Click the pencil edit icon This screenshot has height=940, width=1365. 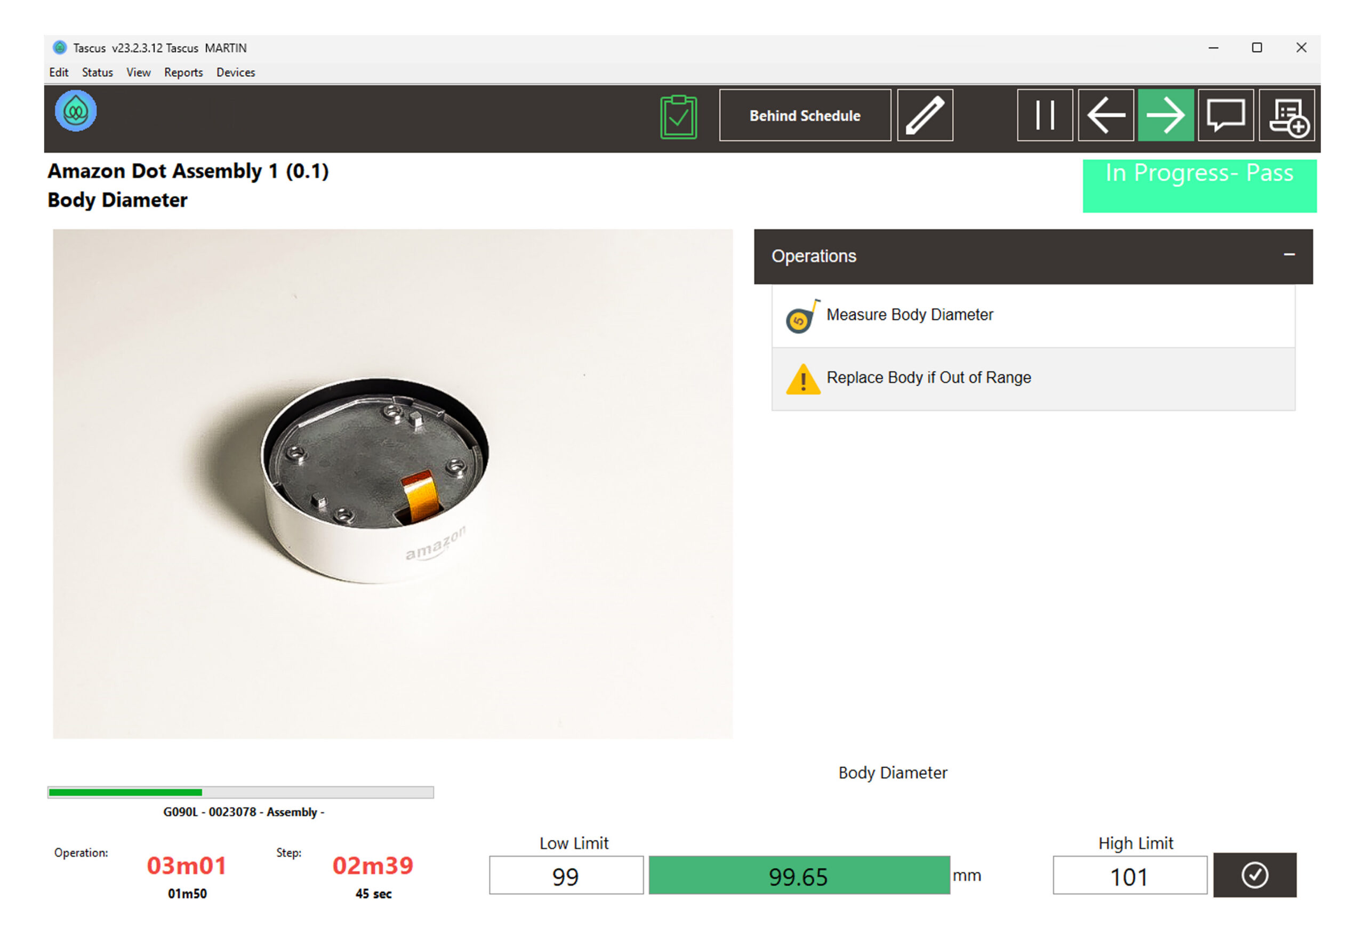point(924,116)
